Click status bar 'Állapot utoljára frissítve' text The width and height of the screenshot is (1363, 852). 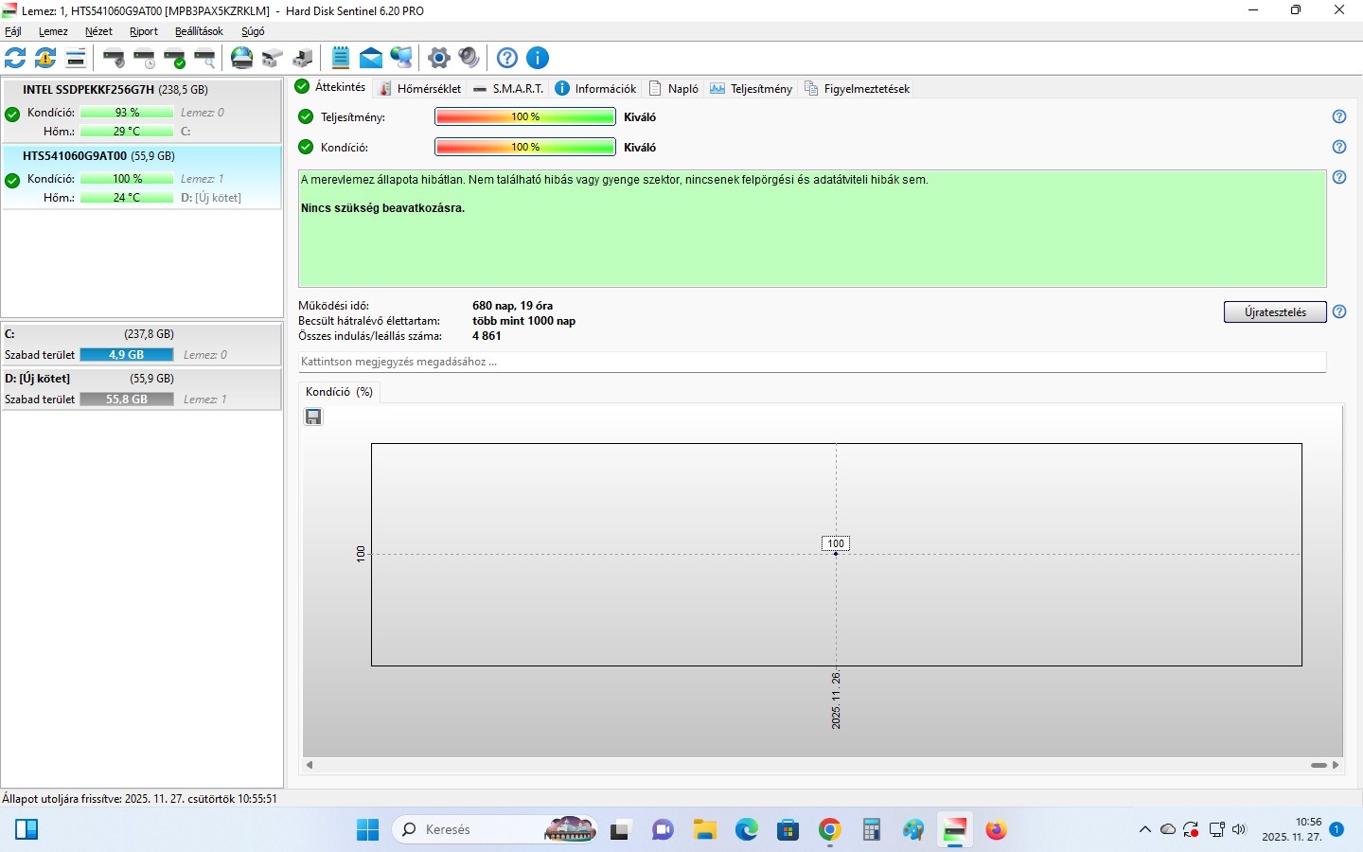pos(140,798)
